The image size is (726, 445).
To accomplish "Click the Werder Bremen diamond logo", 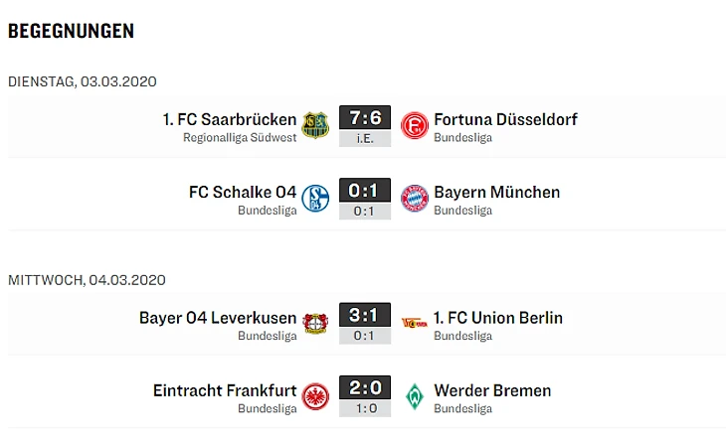I will coord(414,396).
